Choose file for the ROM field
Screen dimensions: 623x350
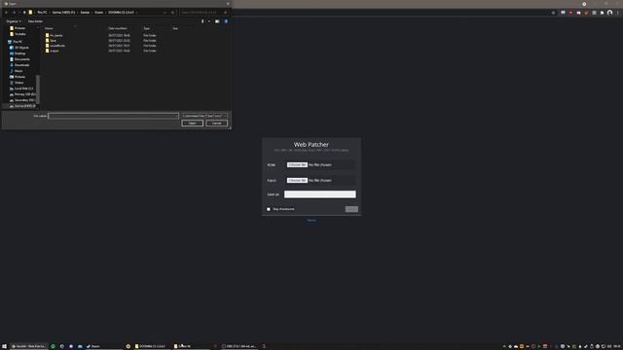(x=297, y=164)
